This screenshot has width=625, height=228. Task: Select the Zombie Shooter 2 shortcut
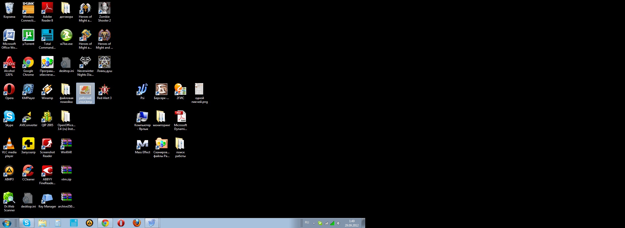point(105,12)
